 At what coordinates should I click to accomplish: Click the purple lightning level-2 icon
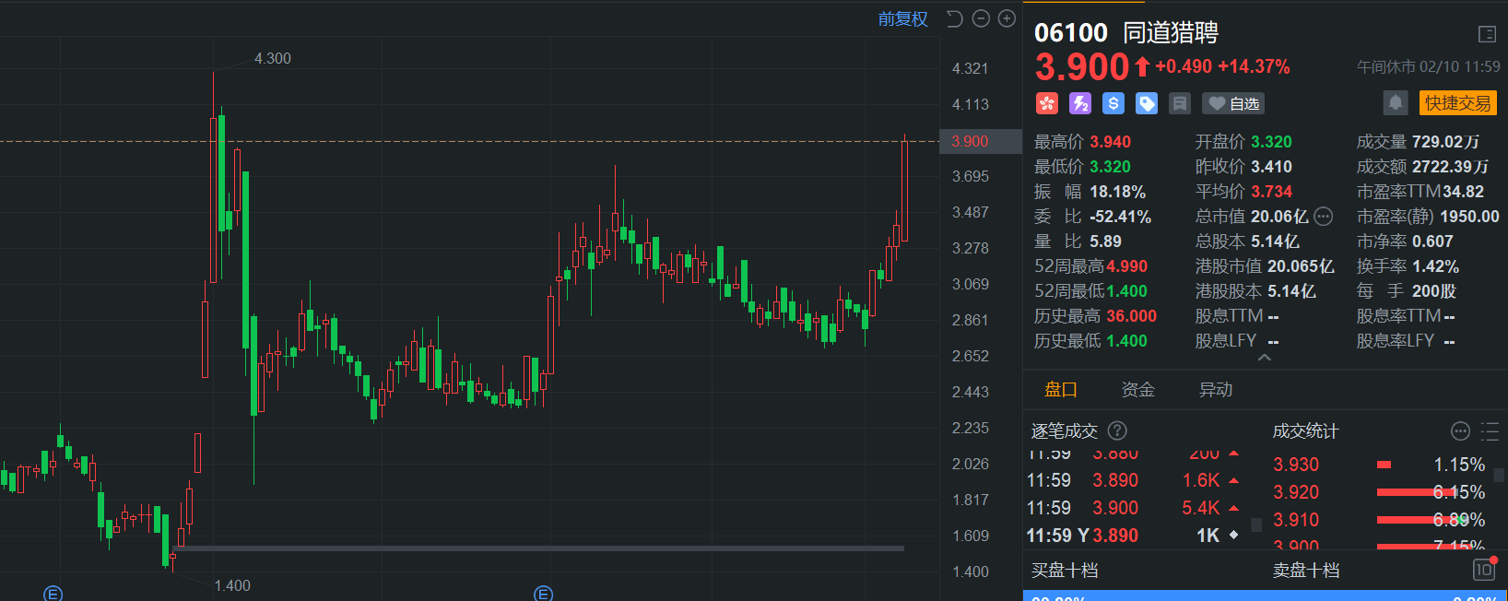click(x=1079, y=103)
